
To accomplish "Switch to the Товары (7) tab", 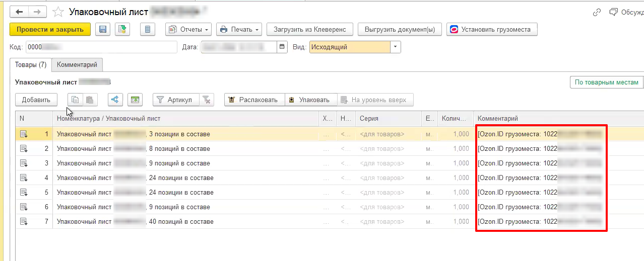I will [31, 65].
